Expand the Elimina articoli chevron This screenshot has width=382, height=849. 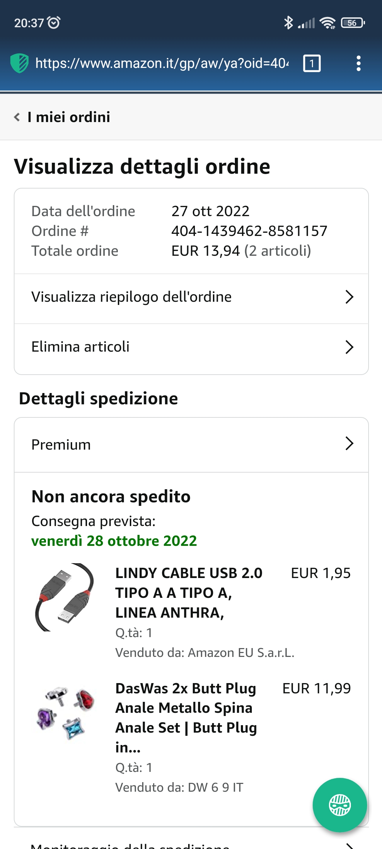point(349,347)
